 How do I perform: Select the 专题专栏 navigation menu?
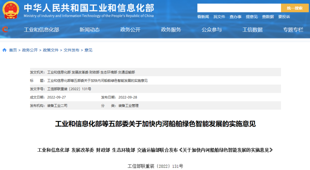pos(293,30)
